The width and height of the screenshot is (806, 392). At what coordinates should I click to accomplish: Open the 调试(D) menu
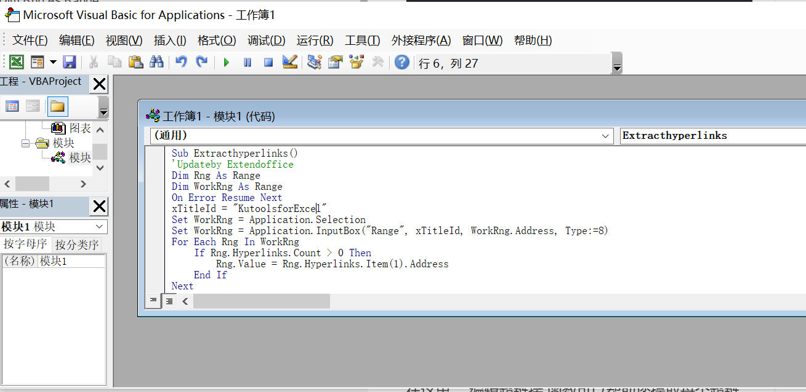click(x=266, y=40)
